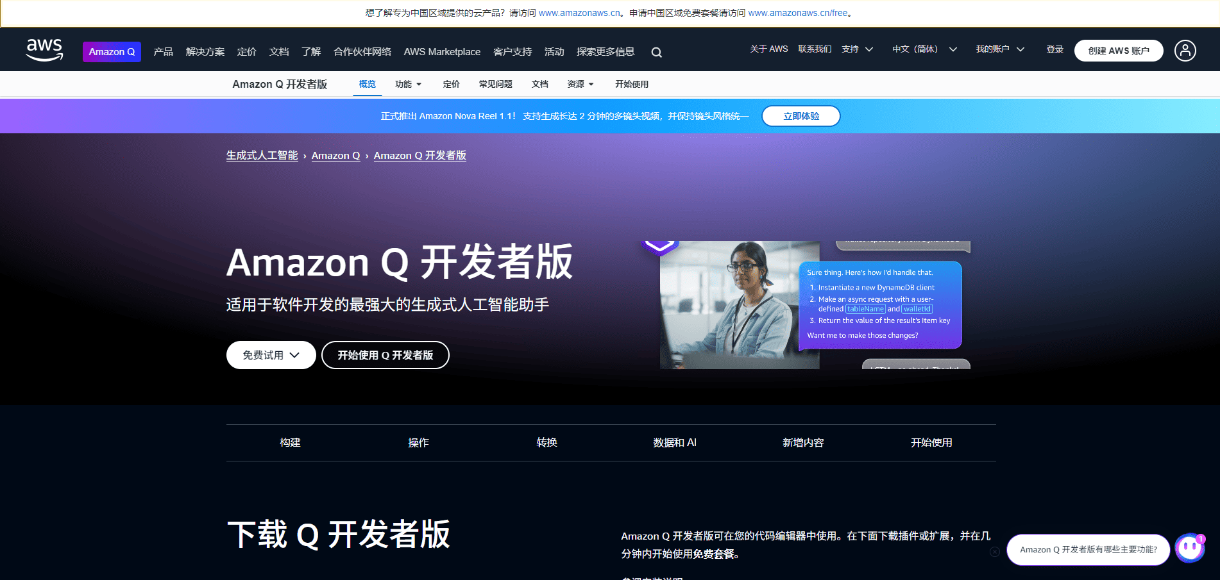Viewport: 1220px width, 580px height.
Task: Select 开始使用 in the sub-navigation
Action: click(632, 84)
